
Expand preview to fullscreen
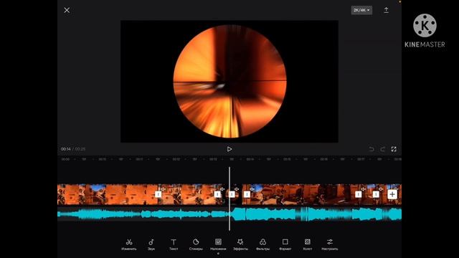click(394, 149)
